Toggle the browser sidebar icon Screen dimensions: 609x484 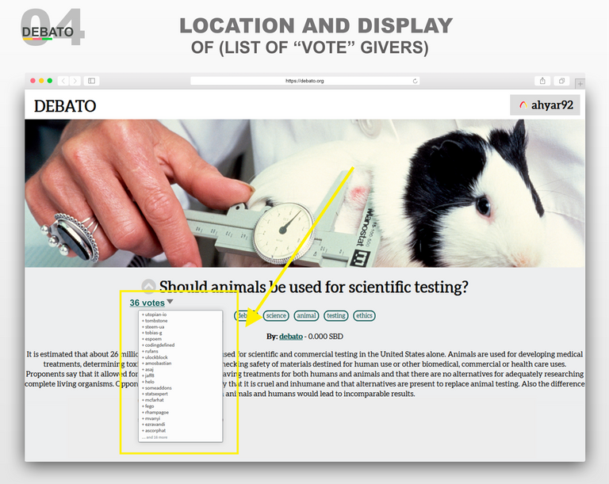tap(92, 81)
